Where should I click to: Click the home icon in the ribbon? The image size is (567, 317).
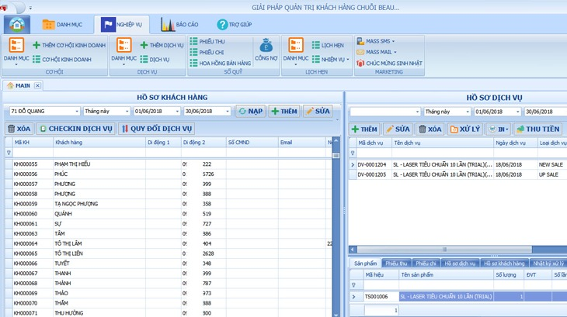coord(16,24)
